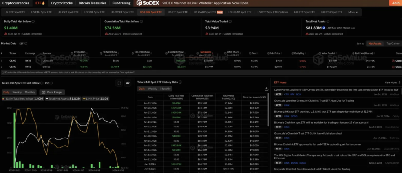Click the clock status icon in CLNK row

pyautogui.click(x=393, y=67)
